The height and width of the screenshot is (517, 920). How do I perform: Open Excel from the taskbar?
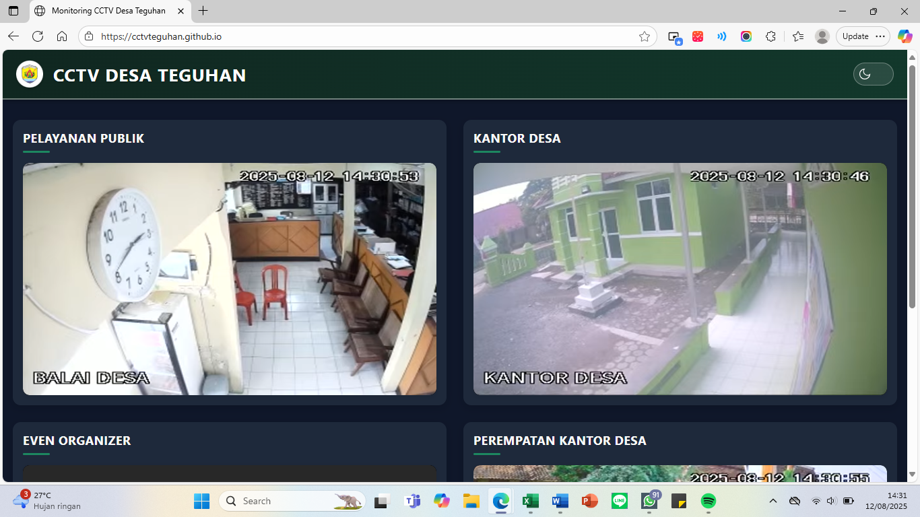(x=531, y=501)
